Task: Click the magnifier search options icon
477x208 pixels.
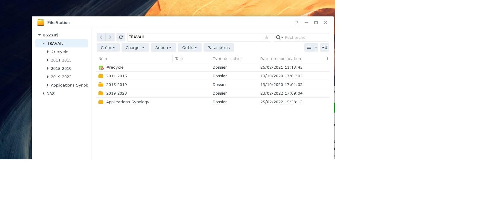Action: [x=279, y=37]
